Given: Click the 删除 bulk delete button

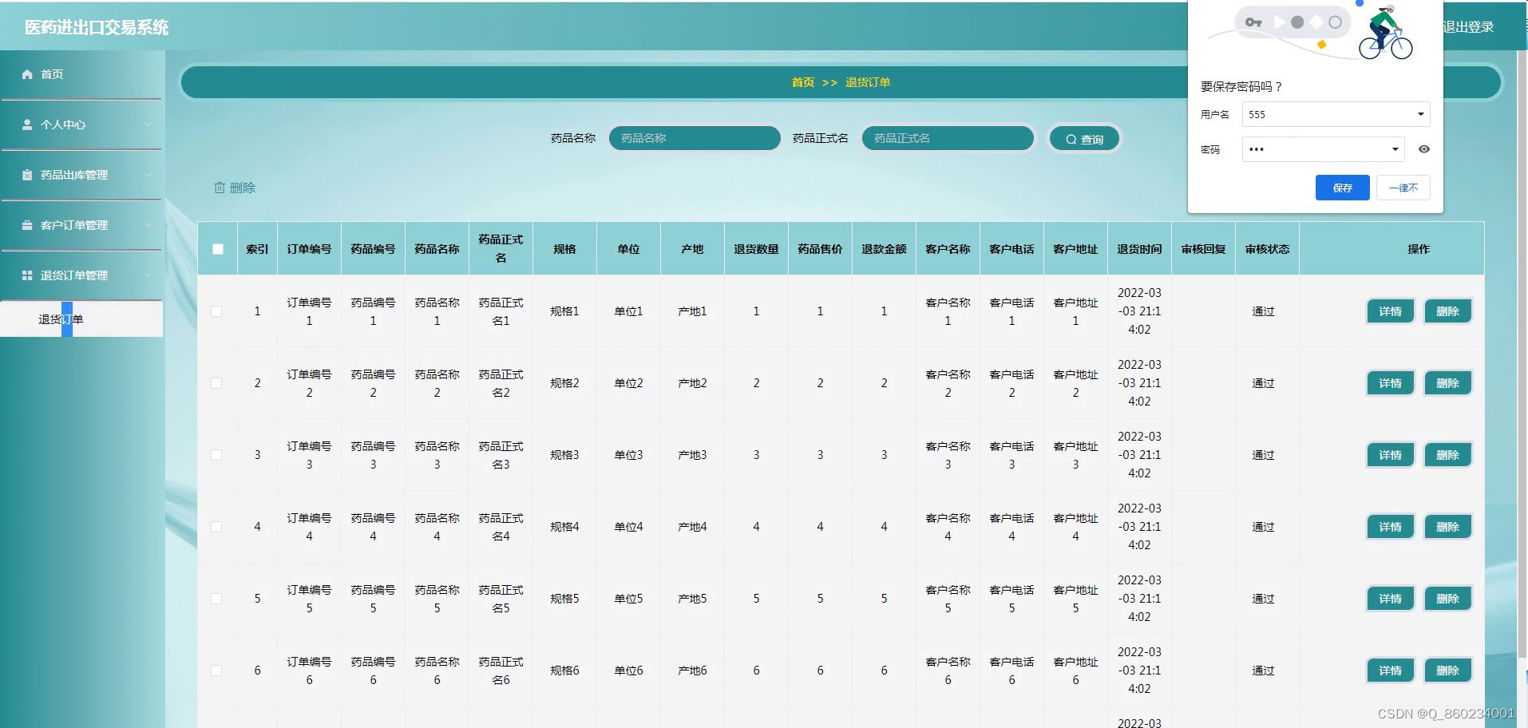Looking at the screenshot, I should click(235, 188).
